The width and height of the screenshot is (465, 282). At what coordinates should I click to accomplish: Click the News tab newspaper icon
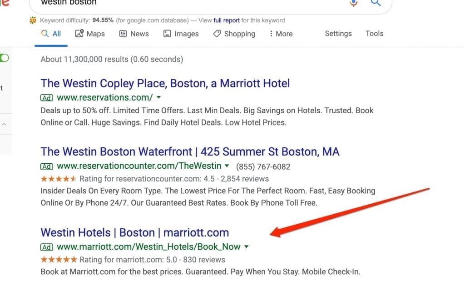pyautogui.click(x=123, y=34)
